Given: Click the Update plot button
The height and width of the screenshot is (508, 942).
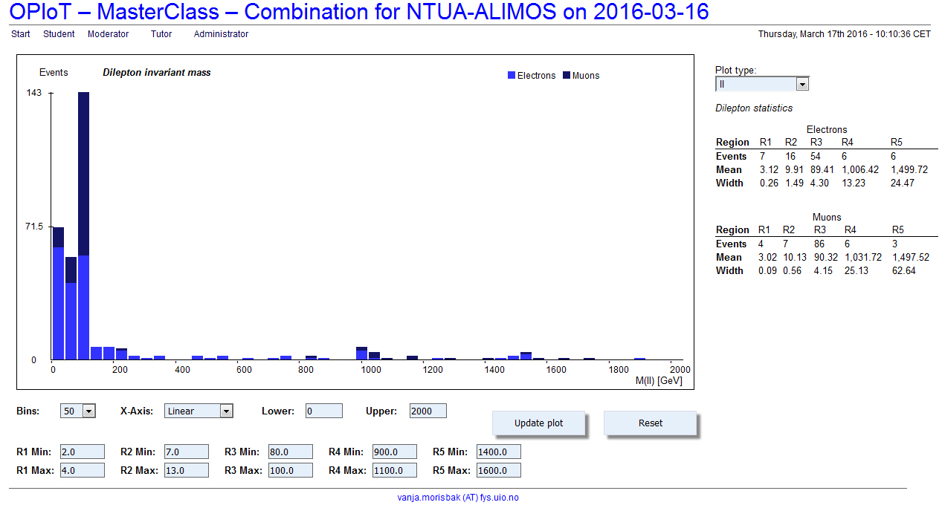Looking at the screenshot, I should click(539, 423).
